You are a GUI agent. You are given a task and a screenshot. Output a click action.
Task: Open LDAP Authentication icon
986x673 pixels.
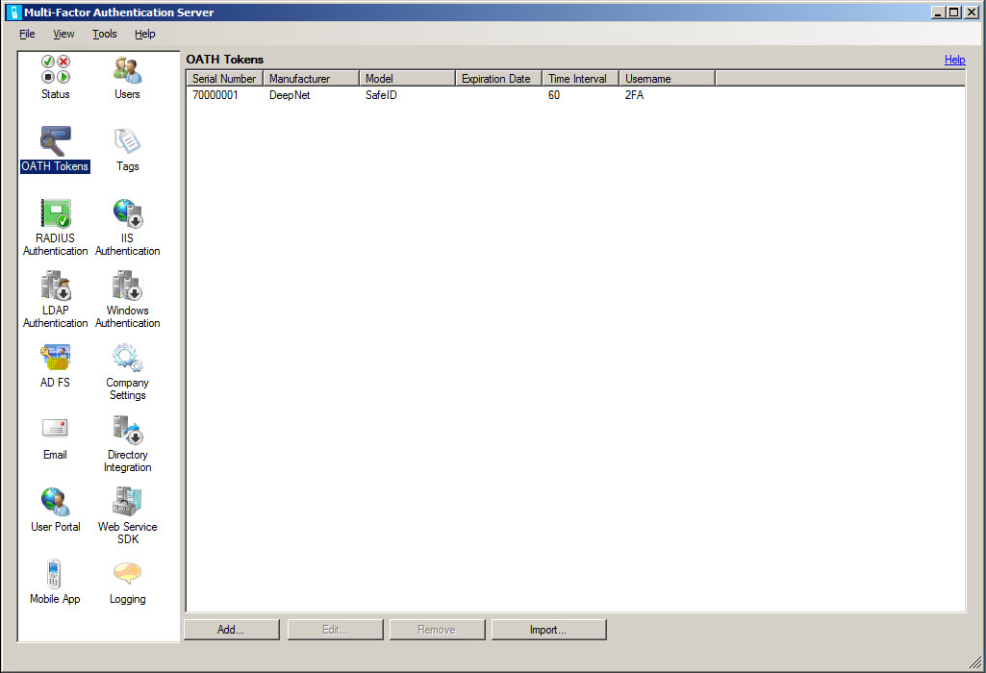coord(56,286)
